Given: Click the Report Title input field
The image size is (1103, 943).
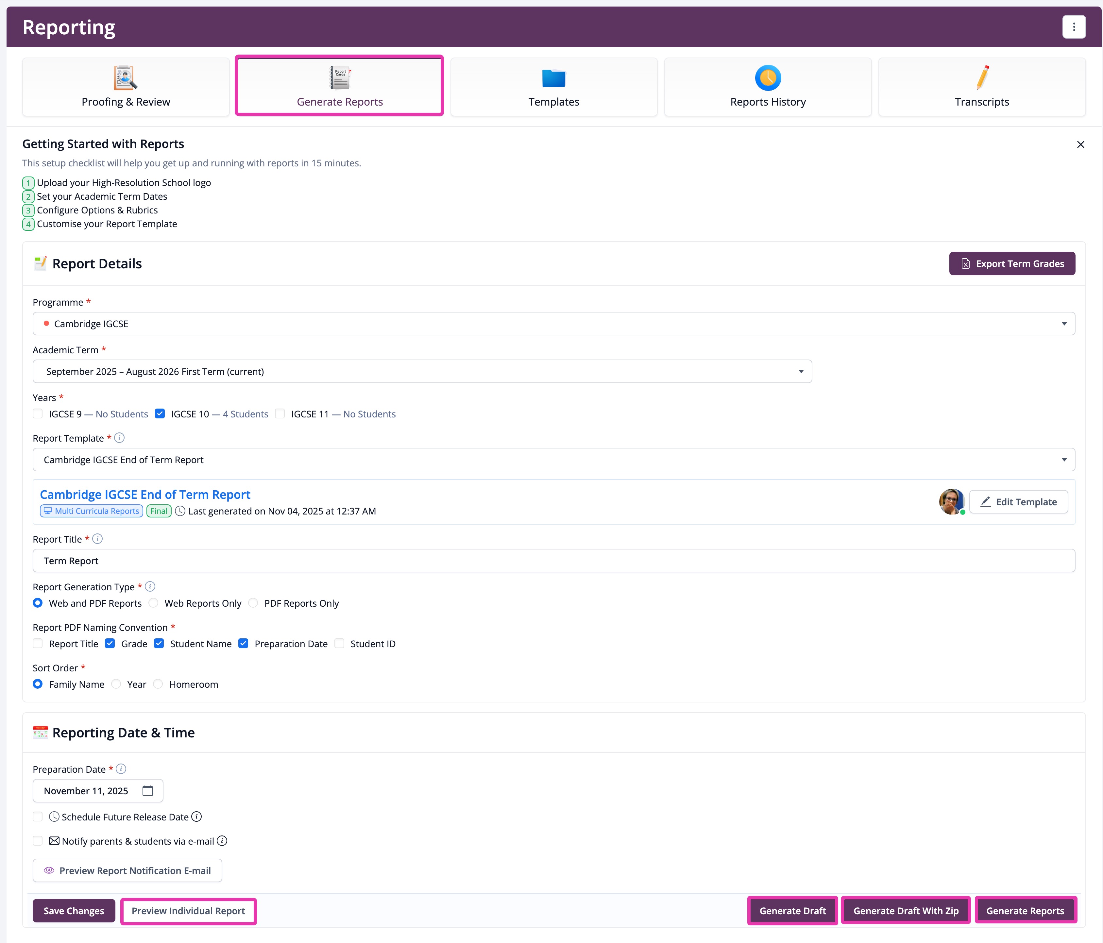Looking at the screenshot, I should [x=553, y=561].
